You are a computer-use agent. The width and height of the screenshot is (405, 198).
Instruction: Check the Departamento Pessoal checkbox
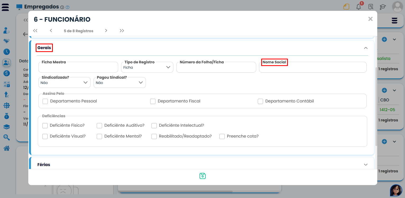click(45, 101)
